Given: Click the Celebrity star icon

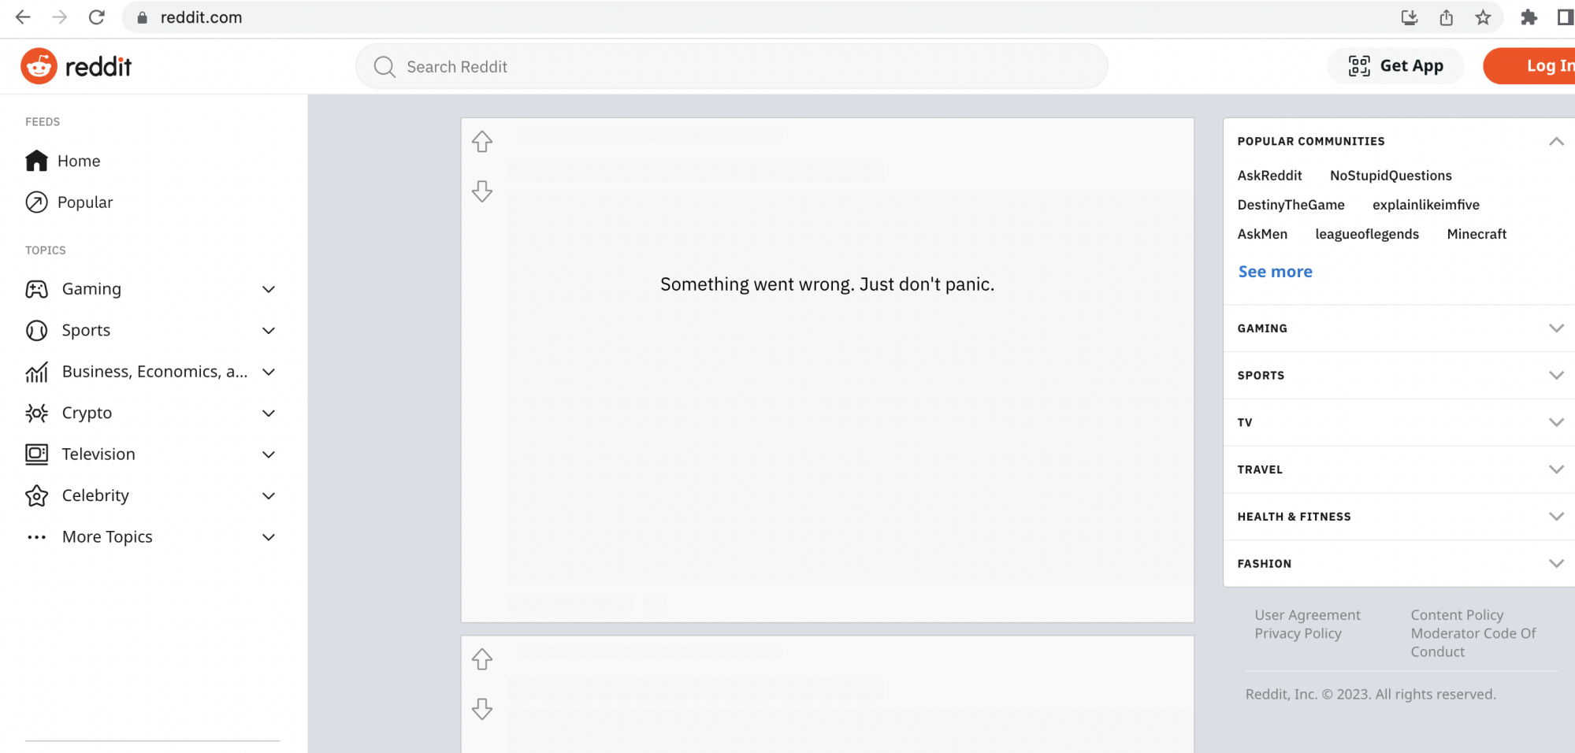Looking at the screenshot, I should [x=36, y=495].
